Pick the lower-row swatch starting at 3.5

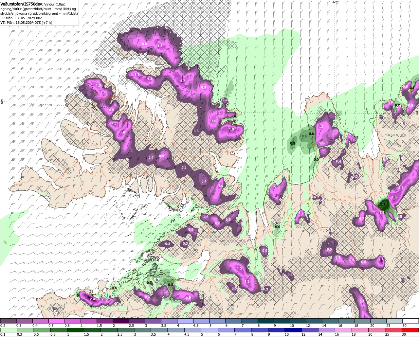coord(159,330)
